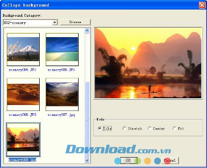Confirm with the OK button
This screenshot has width=207, height=168.
pyautogui.click(x=129, y=160)
